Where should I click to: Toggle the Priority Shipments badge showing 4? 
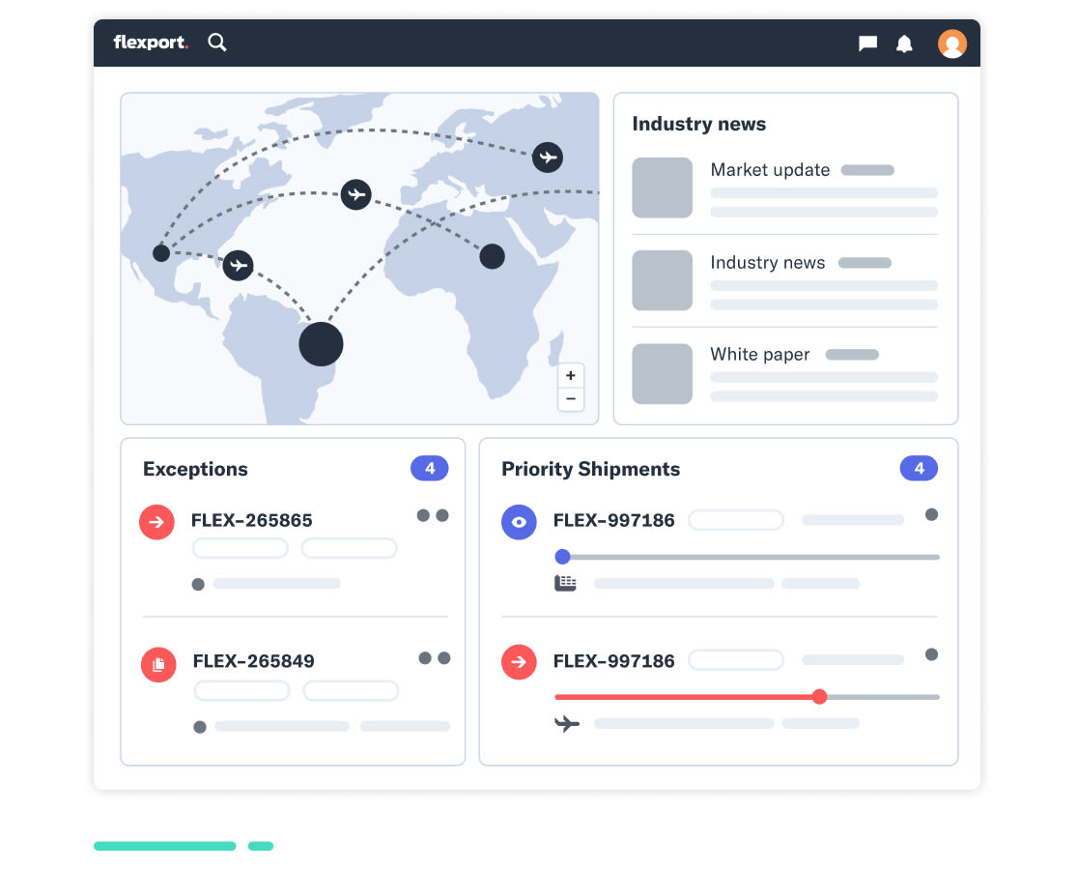(x=919, y=468)
